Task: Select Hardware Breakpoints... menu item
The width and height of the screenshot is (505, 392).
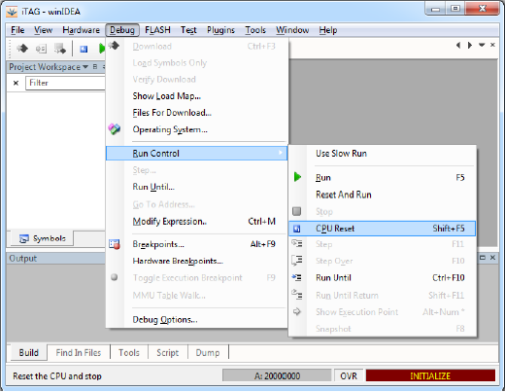Action: [196, 261]
